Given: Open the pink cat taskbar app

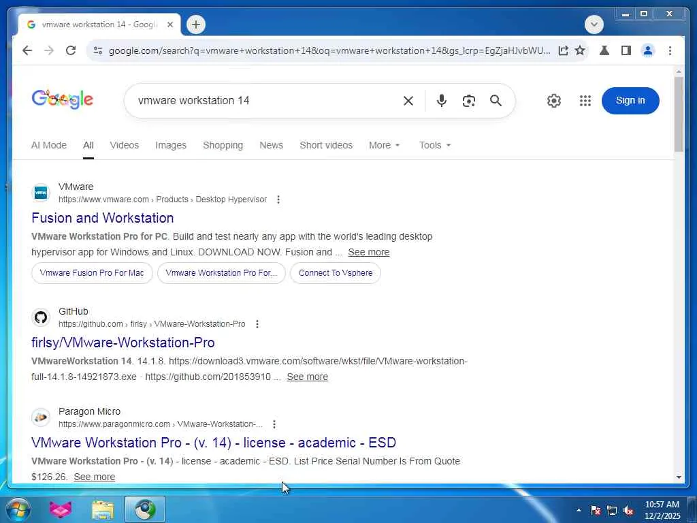Looking at the screenshot, I should pos(61,509).
